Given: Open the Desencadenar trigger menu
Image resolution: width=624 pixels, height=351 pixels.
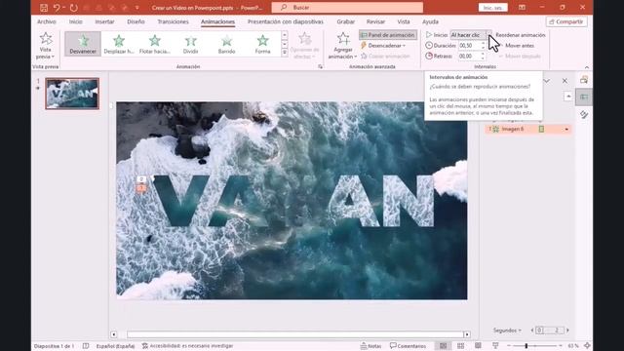Looking at the screenshot, I should coord(383,46).
